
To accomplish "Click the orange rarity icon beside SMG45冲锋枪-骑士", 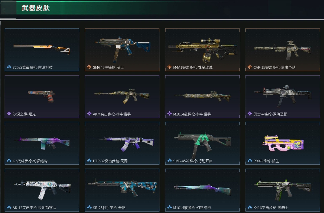I will point(89,67).
